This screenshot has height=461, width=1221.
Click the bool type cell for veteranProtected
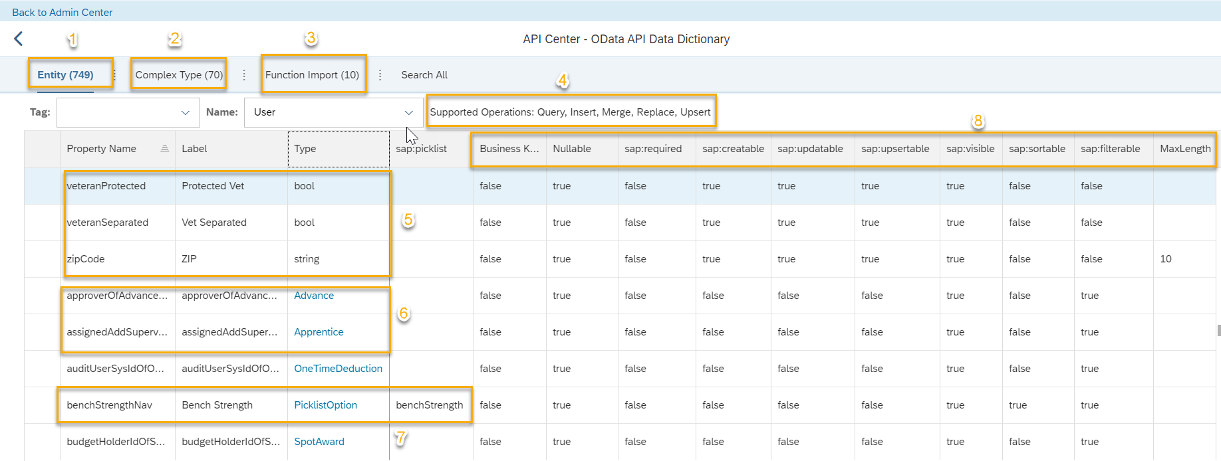(x=339, y=186)
